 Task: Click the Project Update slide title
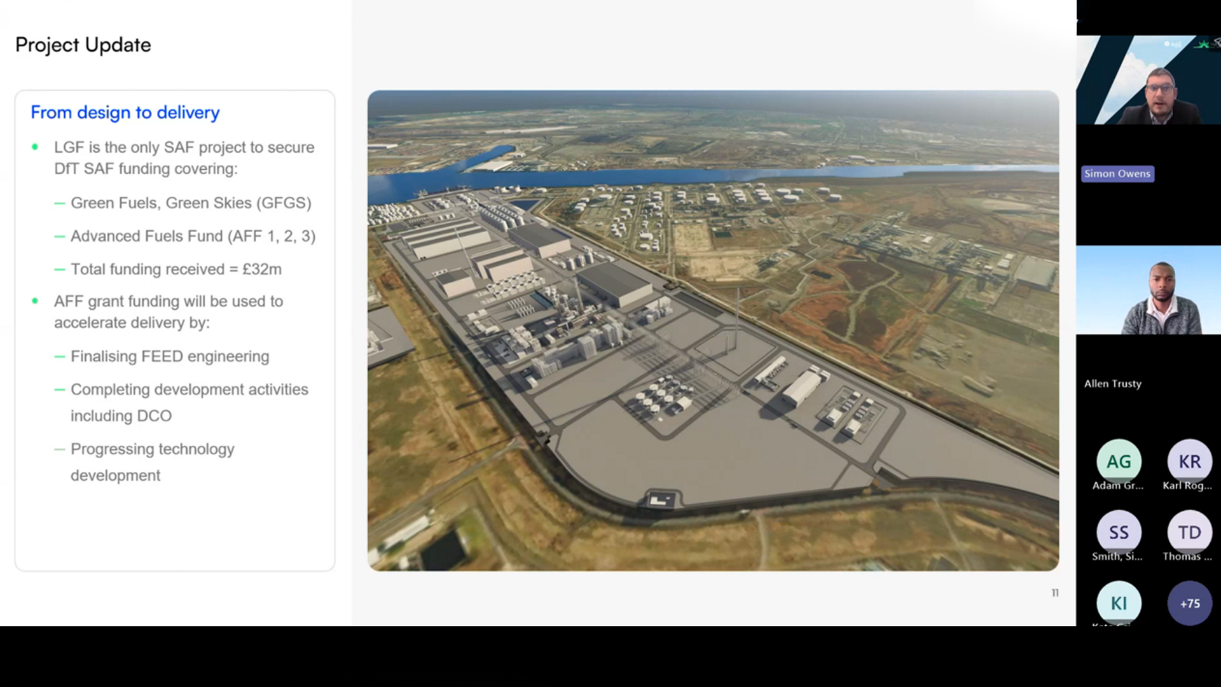tap(83, 45)
